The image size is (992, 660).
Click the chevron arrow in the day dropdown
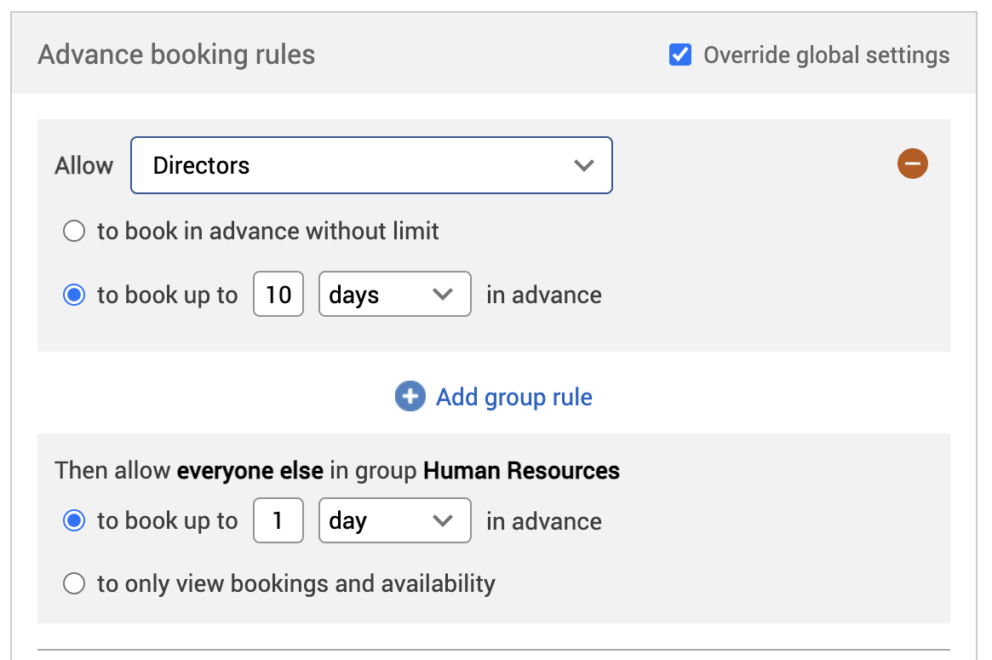click(442, 521)
